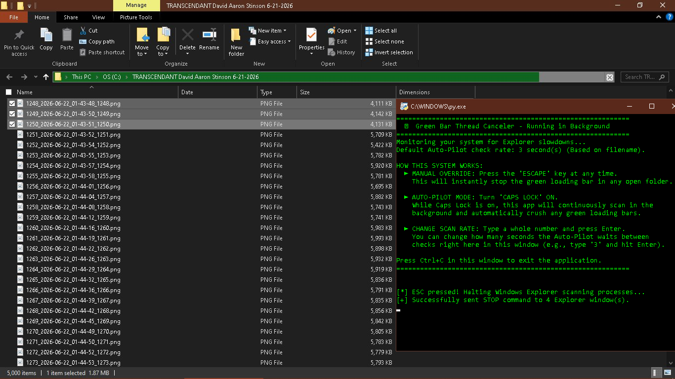The height and width of the screenshot is (379, 675).
Task: Open ribbon Help question mark
Action: [x=669, y=17]
